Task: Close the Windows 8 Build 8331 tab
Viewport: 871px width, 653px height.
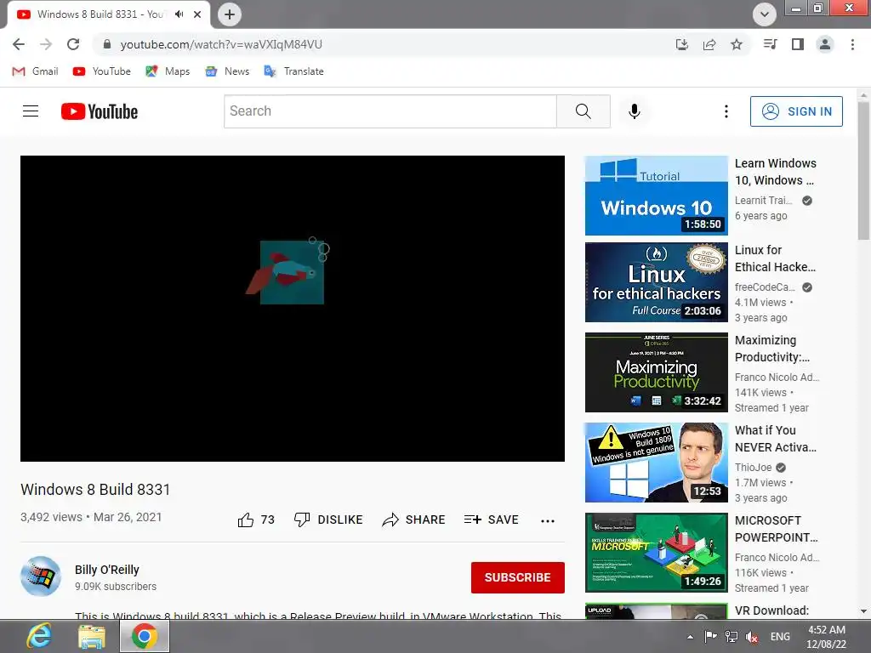Action: [x=197, y=14]
